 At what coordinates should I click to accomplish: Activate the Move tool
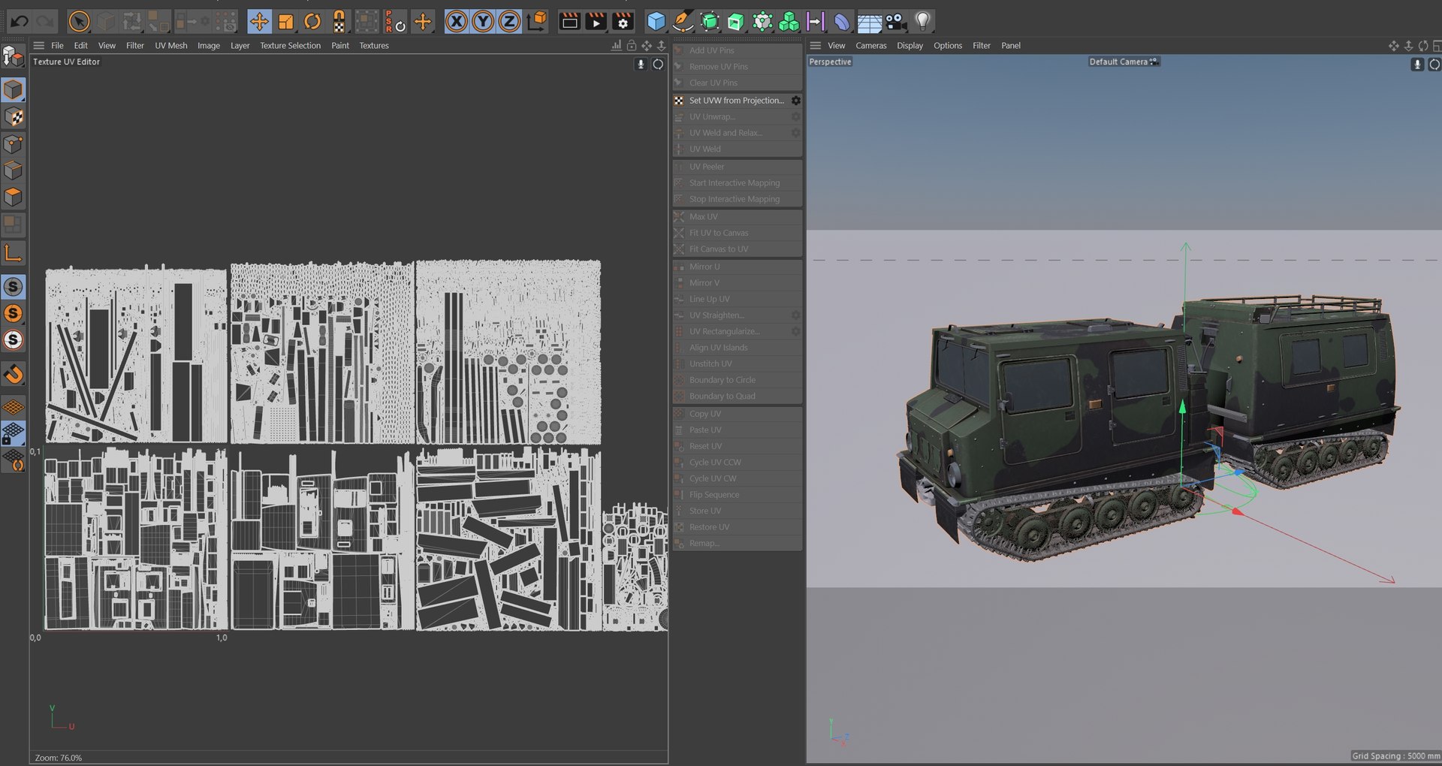[x=259, y=22]
